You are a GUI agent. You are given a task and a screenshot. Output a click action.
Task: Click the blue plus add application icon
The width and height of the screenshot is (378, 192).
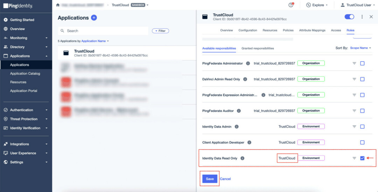(x=94, y=18)
